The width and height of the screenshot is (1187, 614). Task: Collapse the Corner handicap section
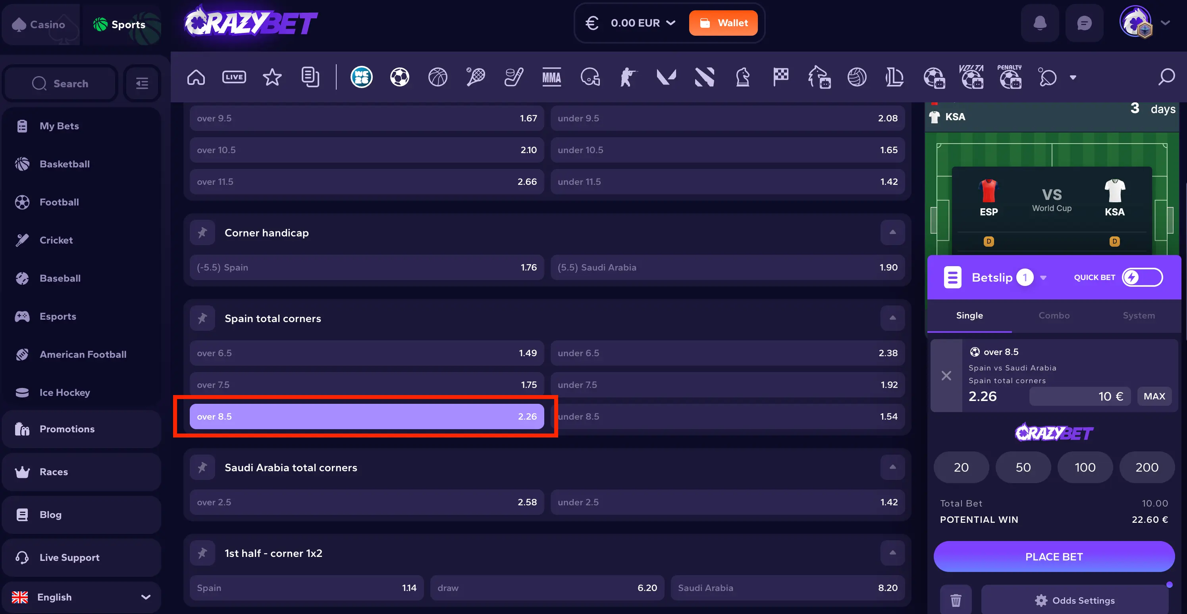point(892,232)
